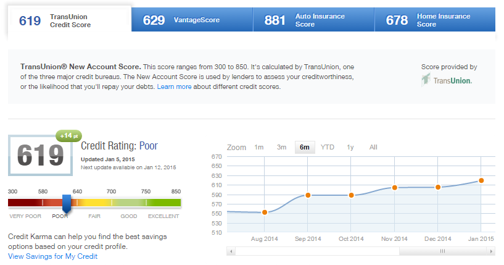Set chart zoom to 1m
Image resolution: width=504 pixels, height=265 pixels.
click(x=258, y=147)
